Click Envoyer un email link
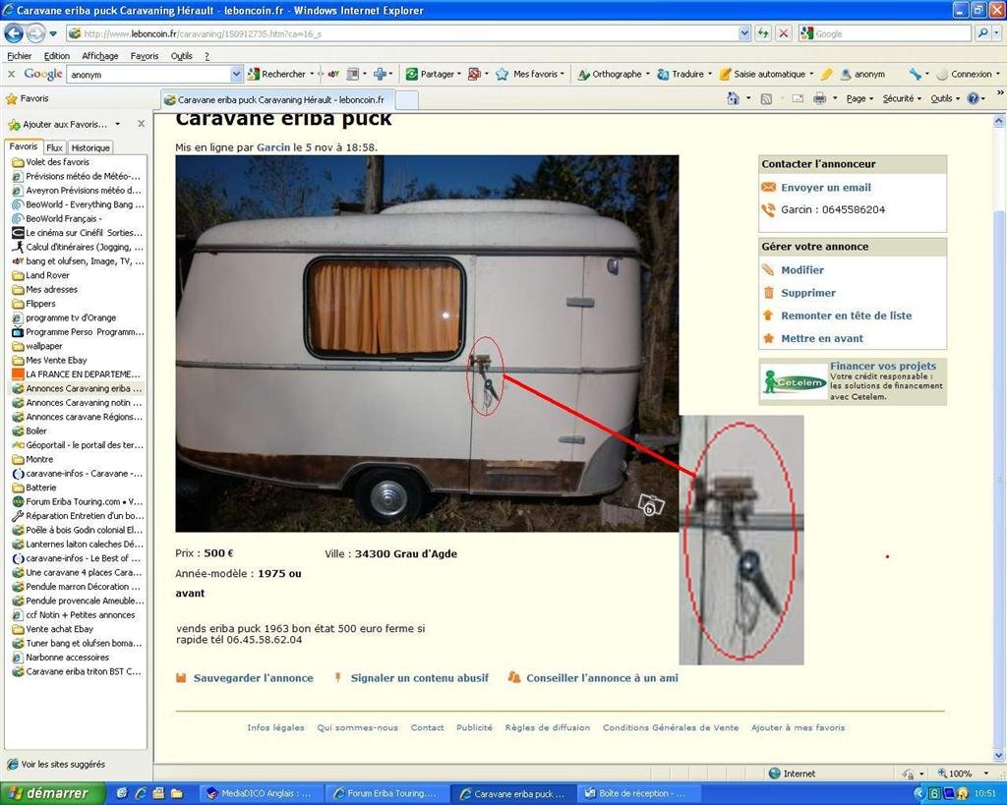Image resolution: width=1007 pixels, height=805 pixels. [x=826, y=188]
